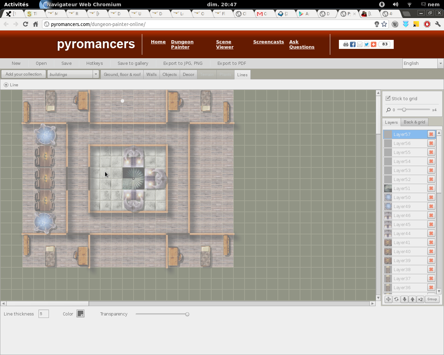Open the Screencasts link
Image resolution: width=444 pixels, height=355 pixels.
(268, 42)
